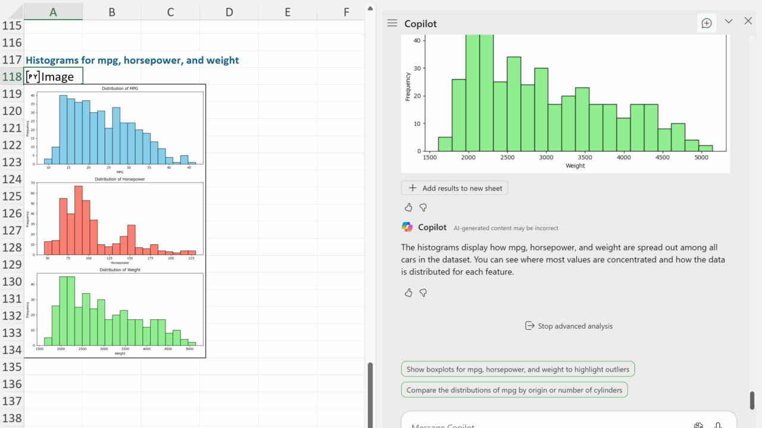This screenshot has width=762, height=428.
Task: Click thumbs down below the weight histogram
Action: click(x=423, y=207)
